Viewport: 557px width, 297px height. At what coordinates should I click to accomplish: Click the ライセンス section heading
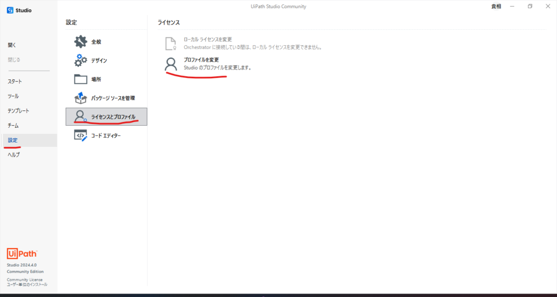pos(169,22)
